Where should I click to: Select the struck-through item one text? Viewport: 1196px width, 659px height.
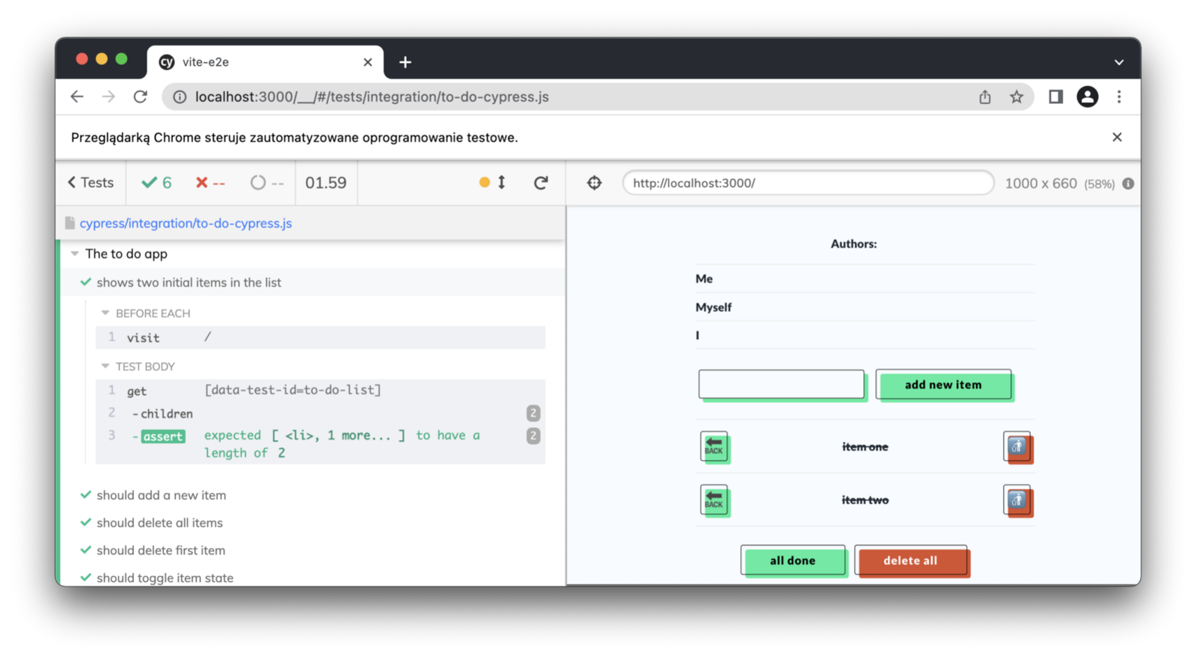(x=865, y=447)
